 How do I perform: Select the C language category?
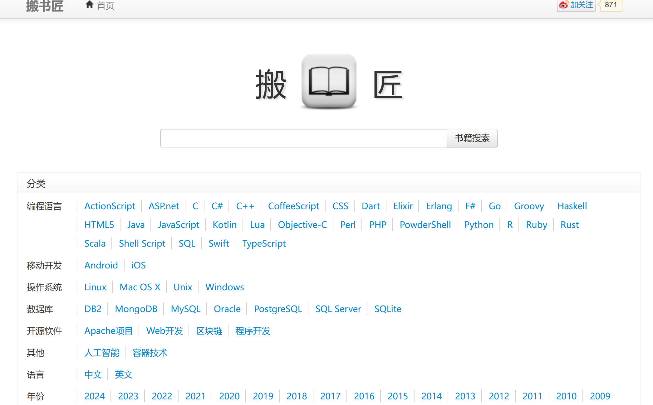[195, 206]
